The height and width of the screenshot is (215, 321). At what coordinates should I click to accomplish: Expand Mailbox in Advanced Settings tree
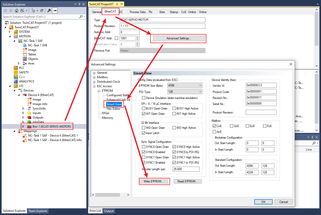coord(94,77)
